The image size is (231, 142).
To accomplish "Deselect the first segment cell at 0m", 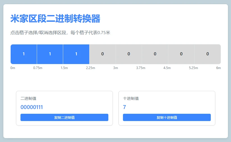I will (24, 54).
